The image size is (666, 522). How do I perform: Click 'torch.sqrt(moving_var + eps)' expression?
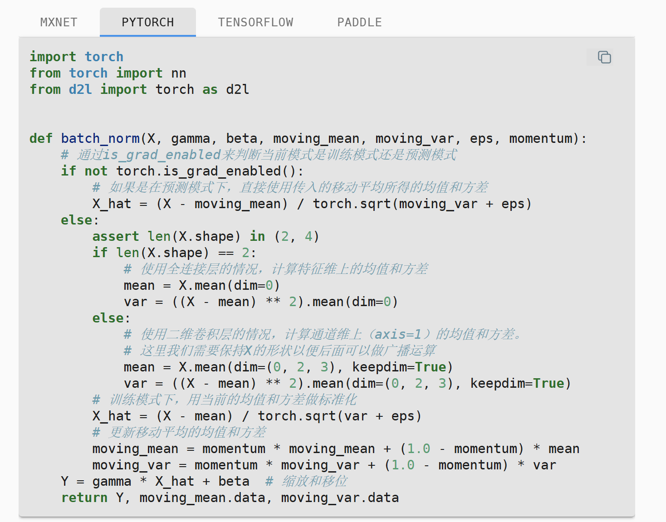click(422, 204)
